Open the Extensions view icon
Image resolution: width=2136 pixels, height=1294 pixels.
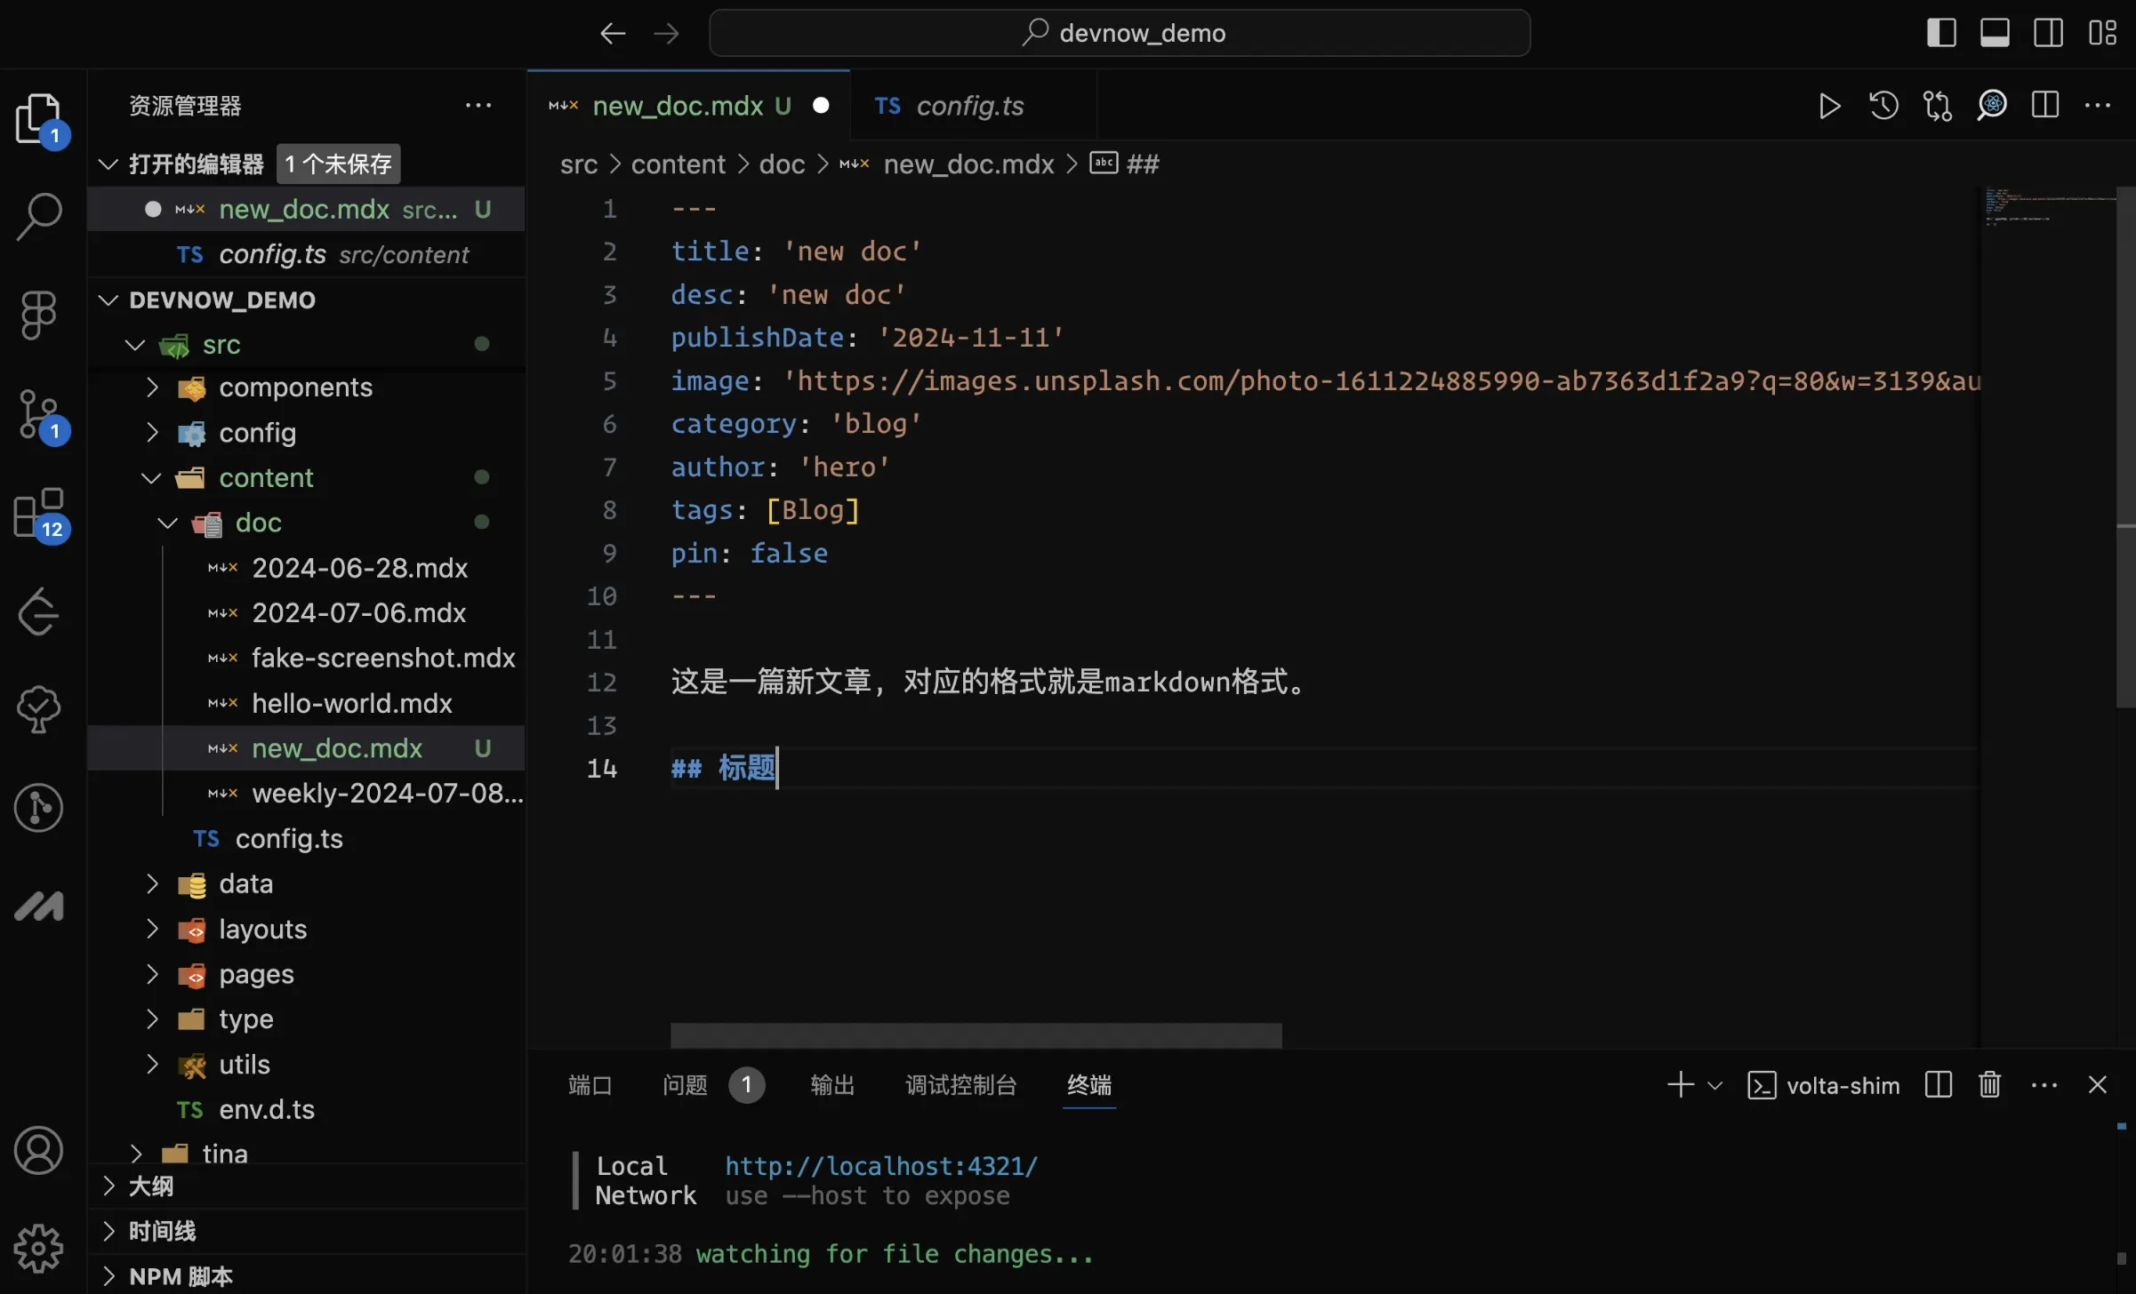click(39, 514)
